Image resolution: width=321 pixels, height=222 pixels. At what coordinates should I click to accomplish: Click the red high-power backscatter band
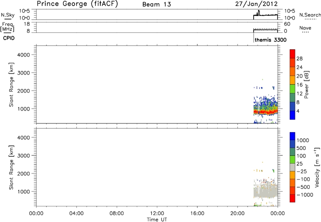pos(266,112)
